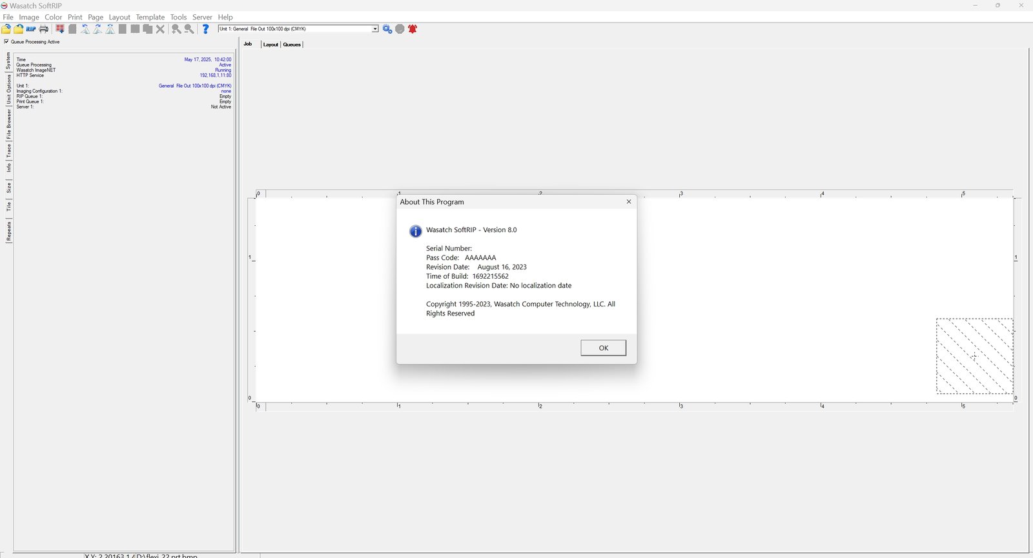This screenshot has height=558, width=1033.
Task: Click the rotate clockwise toolbar icon
Action: (97, 29)
